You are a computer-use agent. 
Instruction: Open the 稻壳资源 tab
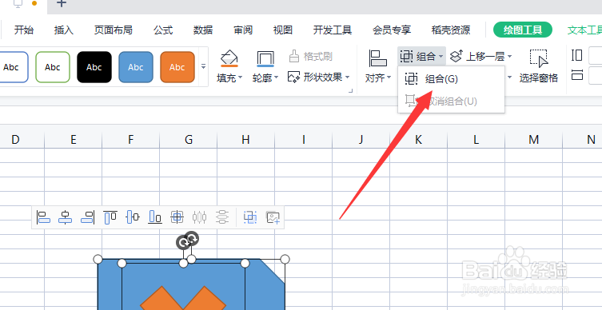[451, 30]
